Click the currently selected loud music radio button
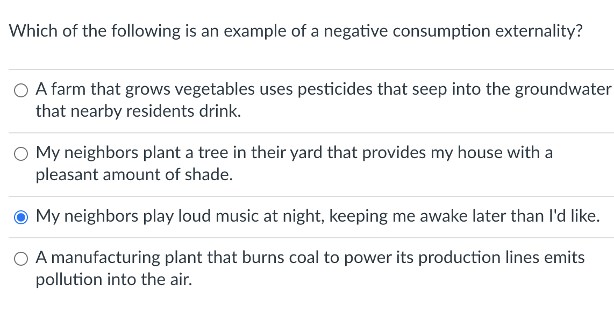 21,216
